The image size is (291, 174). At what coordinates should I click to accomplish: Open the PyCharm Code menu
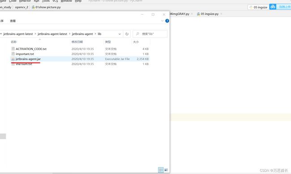coord(13,1)
